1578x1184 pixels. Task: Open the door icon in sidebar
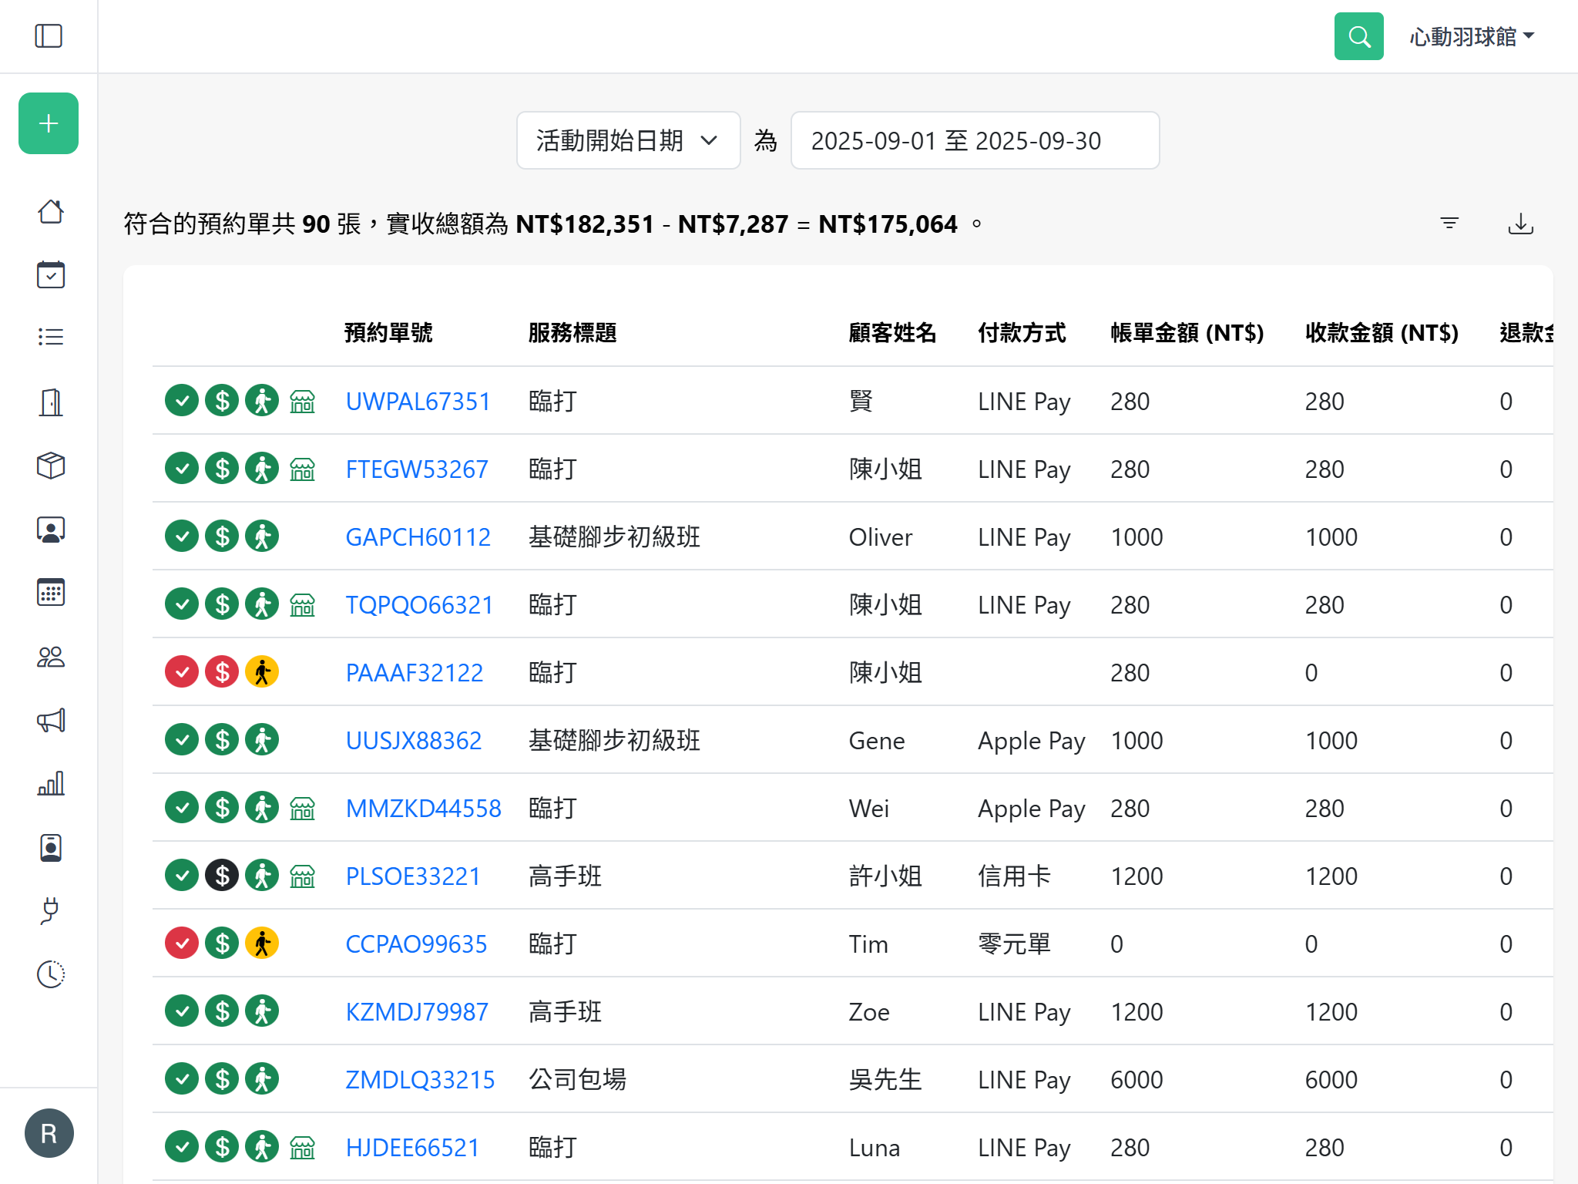(x=51, y=402)
